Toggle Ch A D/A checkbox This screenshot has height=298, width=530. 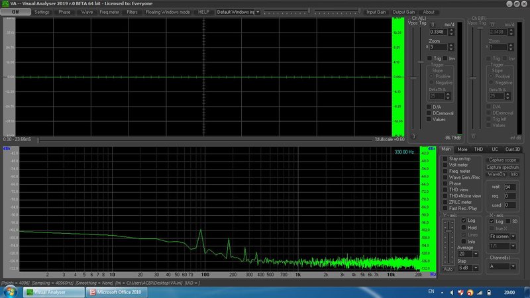click(x=429, y=107)
